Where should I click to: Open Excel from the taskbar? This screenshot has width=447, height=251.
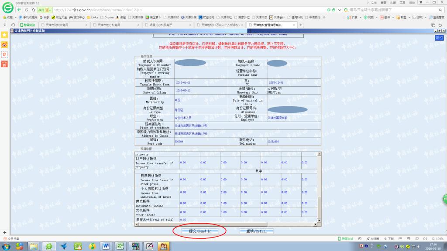[x=120, y=246]
